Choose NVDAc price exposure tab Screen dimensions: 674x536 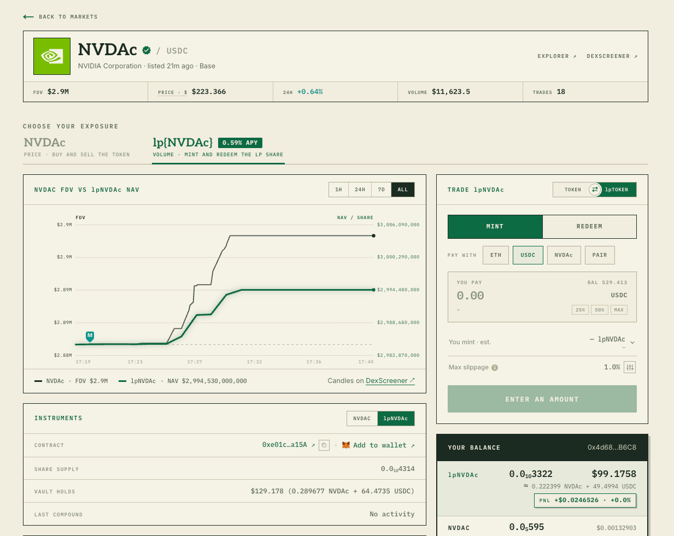77,147
